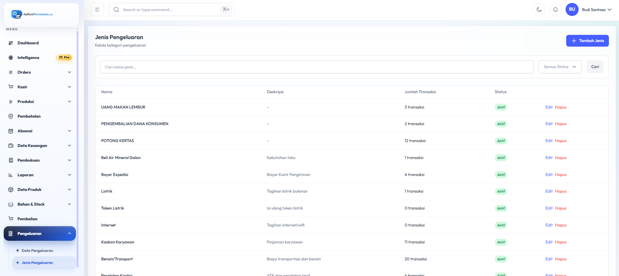Click the BU user avatar
This screenshot has height=276, width=619.
[572, 9]
